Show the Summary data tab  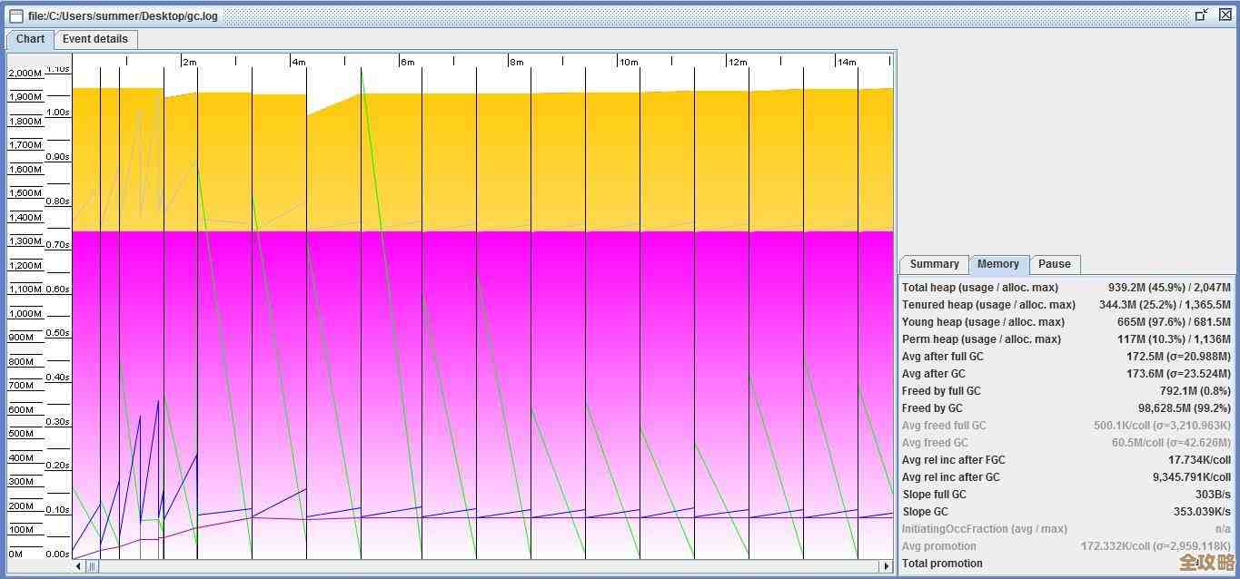click(934, 264)
